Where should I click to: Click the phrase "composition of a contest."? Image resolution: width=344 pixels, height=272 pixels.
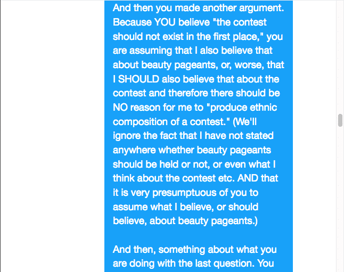pos(171,122)
